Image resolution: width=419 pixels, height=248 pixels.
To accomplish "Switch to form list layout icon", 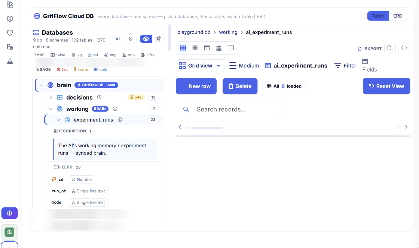I will [x=231, y=48].
